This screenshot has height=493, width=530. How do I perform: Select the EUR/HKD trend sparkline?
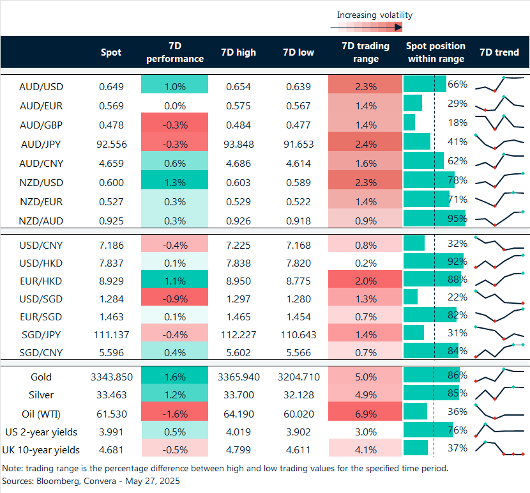[x=499, y=279]
